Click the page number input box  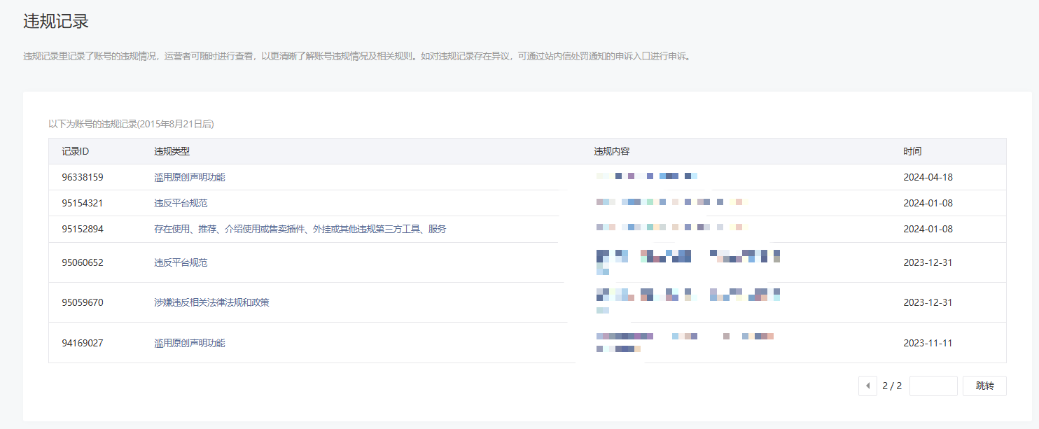pyautogui.click(x=933, y=386)
